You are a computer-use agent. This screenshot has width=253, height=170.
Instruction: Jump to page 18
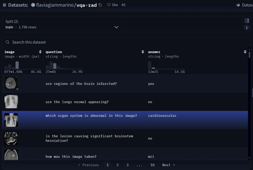[152, 165]
